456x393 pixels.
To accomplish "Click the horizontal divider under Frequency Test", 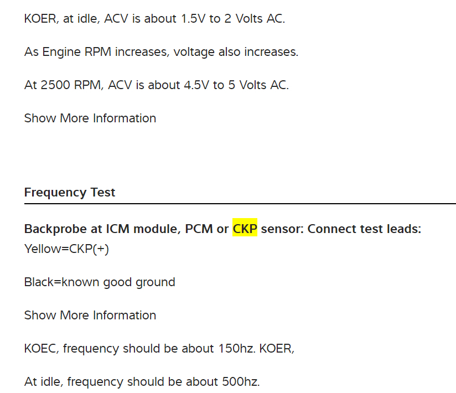I will [240, 204].
